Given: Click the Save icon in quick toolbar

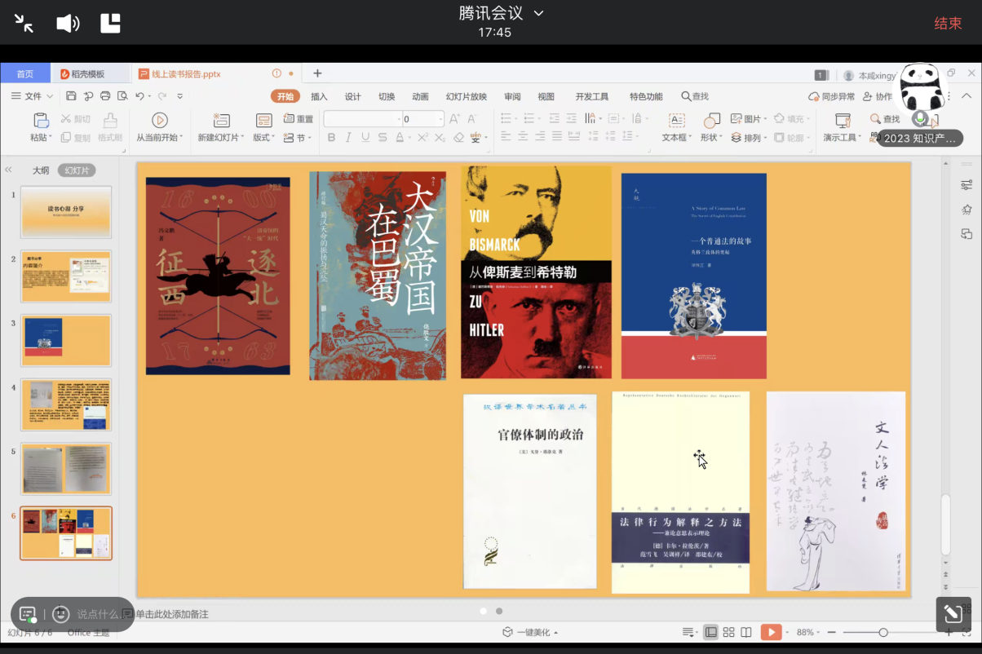Looking at the screenshot, I should click(71, 96).
